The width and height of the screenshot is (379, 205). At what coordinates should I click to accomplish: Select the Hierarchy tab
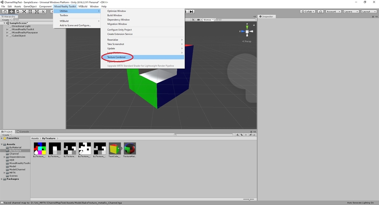pos(9,16)
